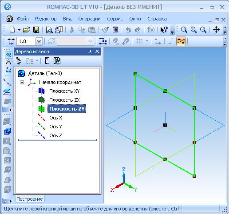Viewport: 229px width, 214px height.
Task: Copy properties with brush icon
Action: (105, 30)
